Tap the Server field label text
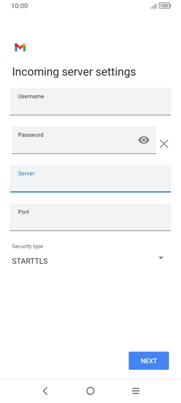The height and width of the screenshot is (403, 181). click(26, 173)
